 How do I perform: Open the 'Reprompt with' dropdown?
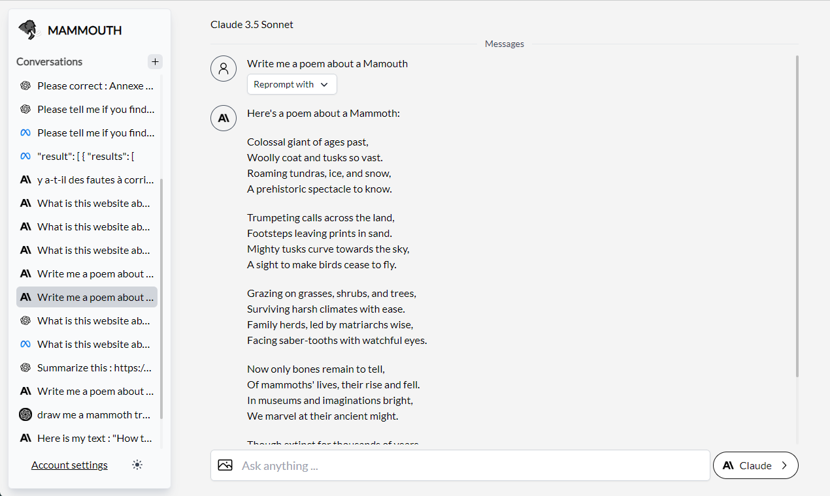point(291,84)
